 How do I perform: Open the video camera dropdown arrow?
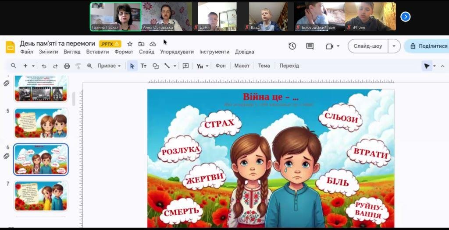point(338,46)
